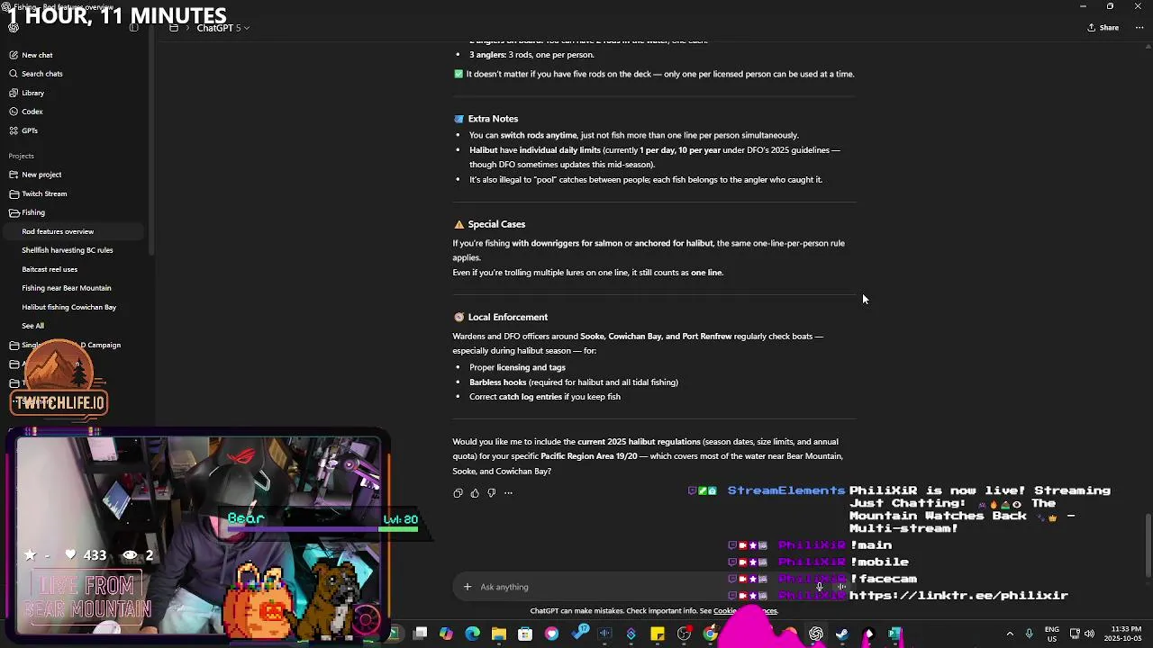Open Google Chrome from the taskbar
Viewport: 1153px width, 648px height.
710,634
